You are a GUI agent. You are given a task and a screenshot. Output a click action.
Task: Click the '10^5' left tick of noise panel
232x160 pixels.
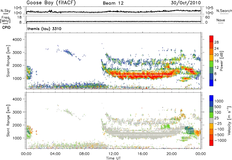pyautogui.click(x=18, y=8)
